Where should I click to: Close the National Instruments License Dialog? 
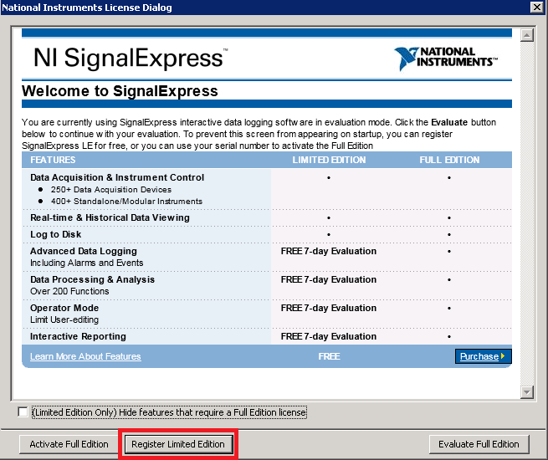tap(536, 7)
